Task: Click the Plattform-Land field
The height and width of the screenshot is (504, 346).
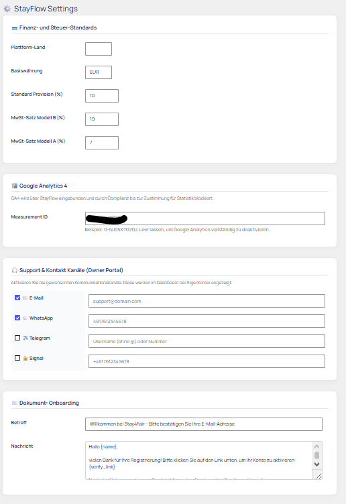Action: [99, 49]
